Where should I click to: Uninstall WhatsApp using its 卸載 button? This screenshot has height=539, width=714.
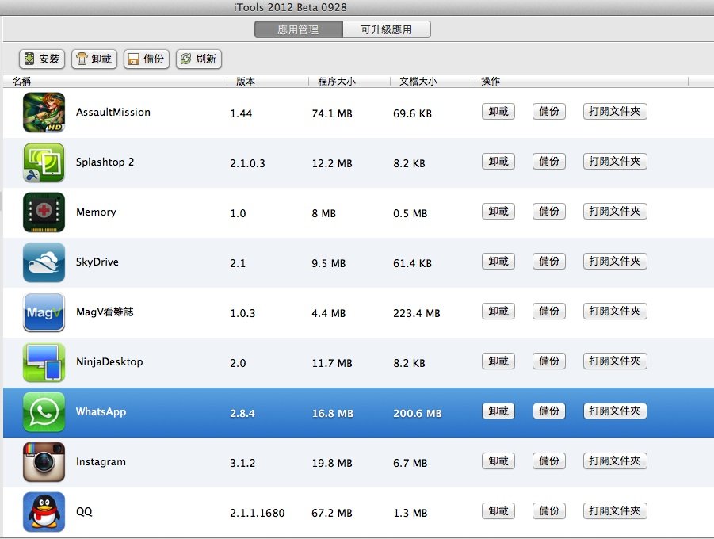498,411
